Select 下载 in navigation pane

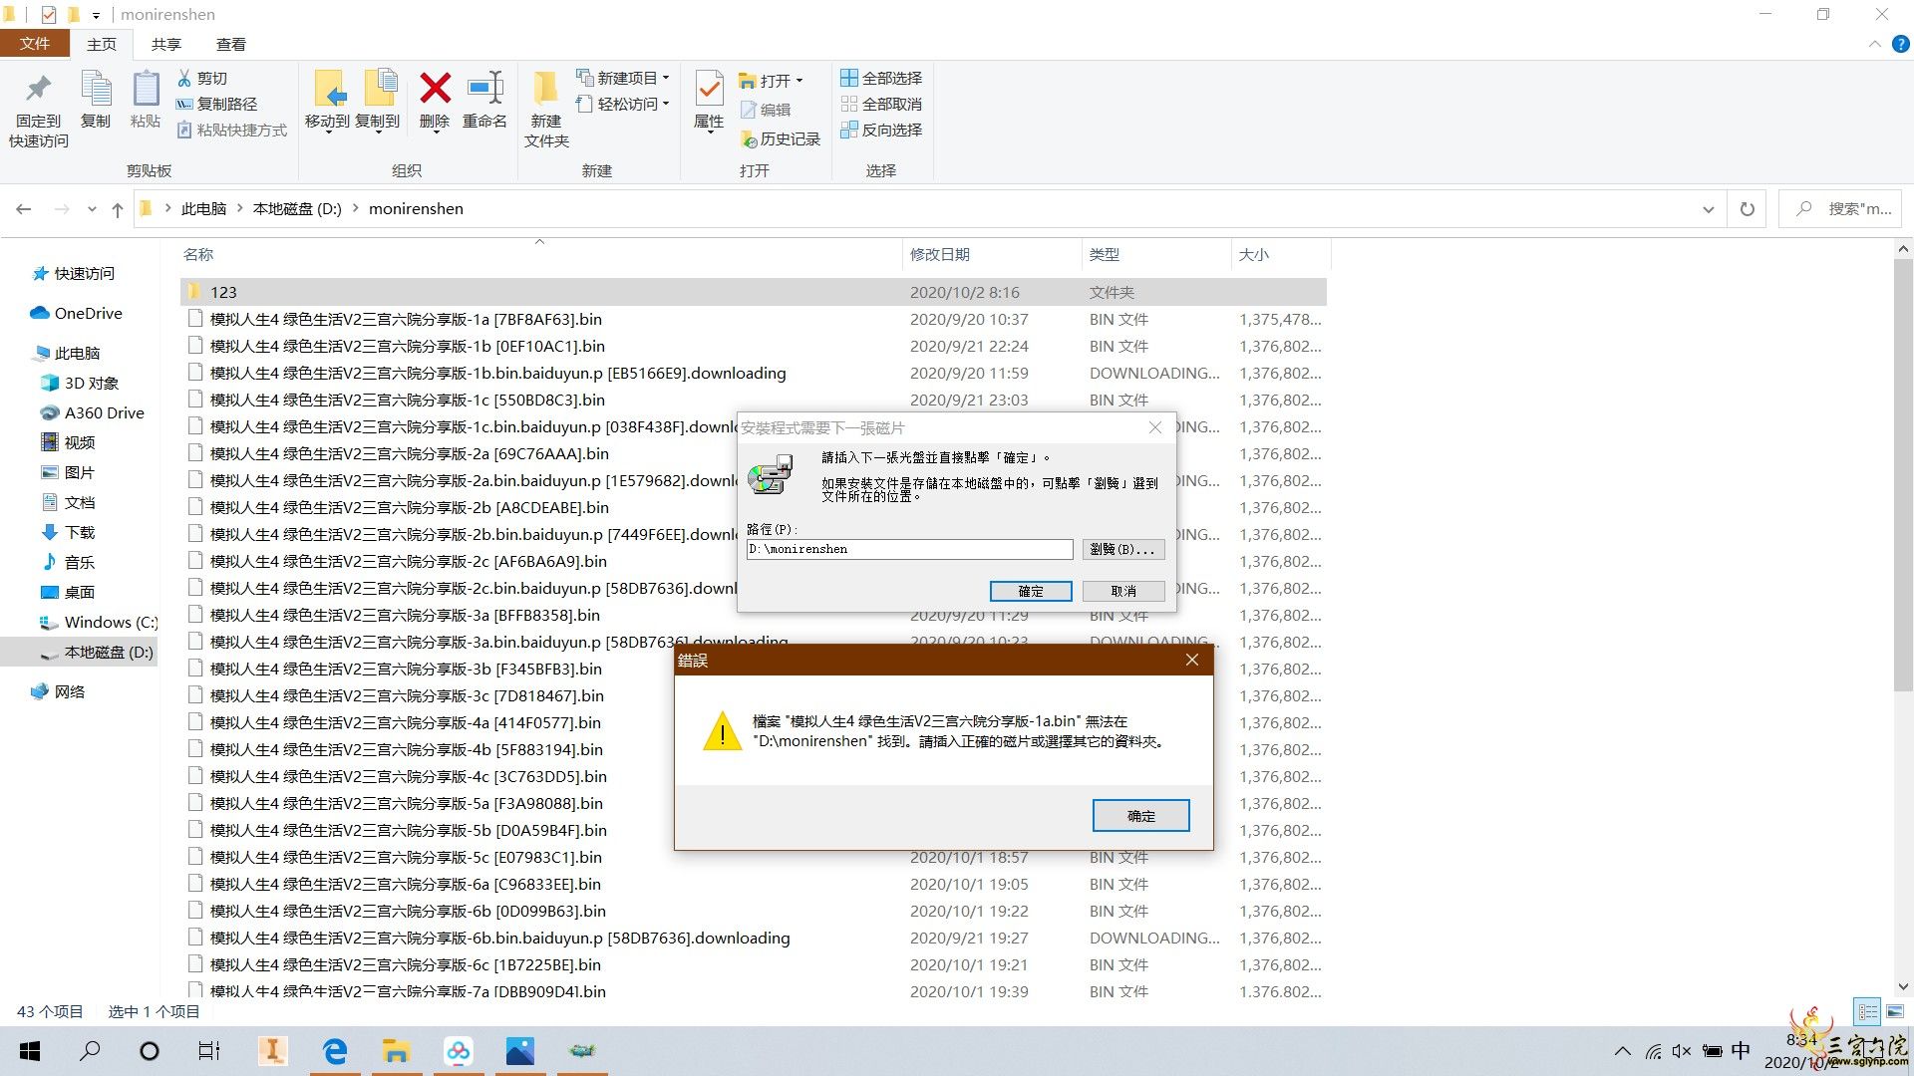coord(80,532)
